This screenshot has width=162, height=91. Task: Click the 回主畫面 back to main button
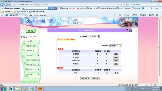[95, 79]
